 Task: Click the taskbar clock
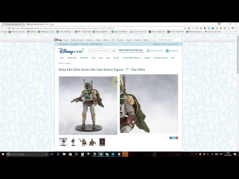pos(228,154)
